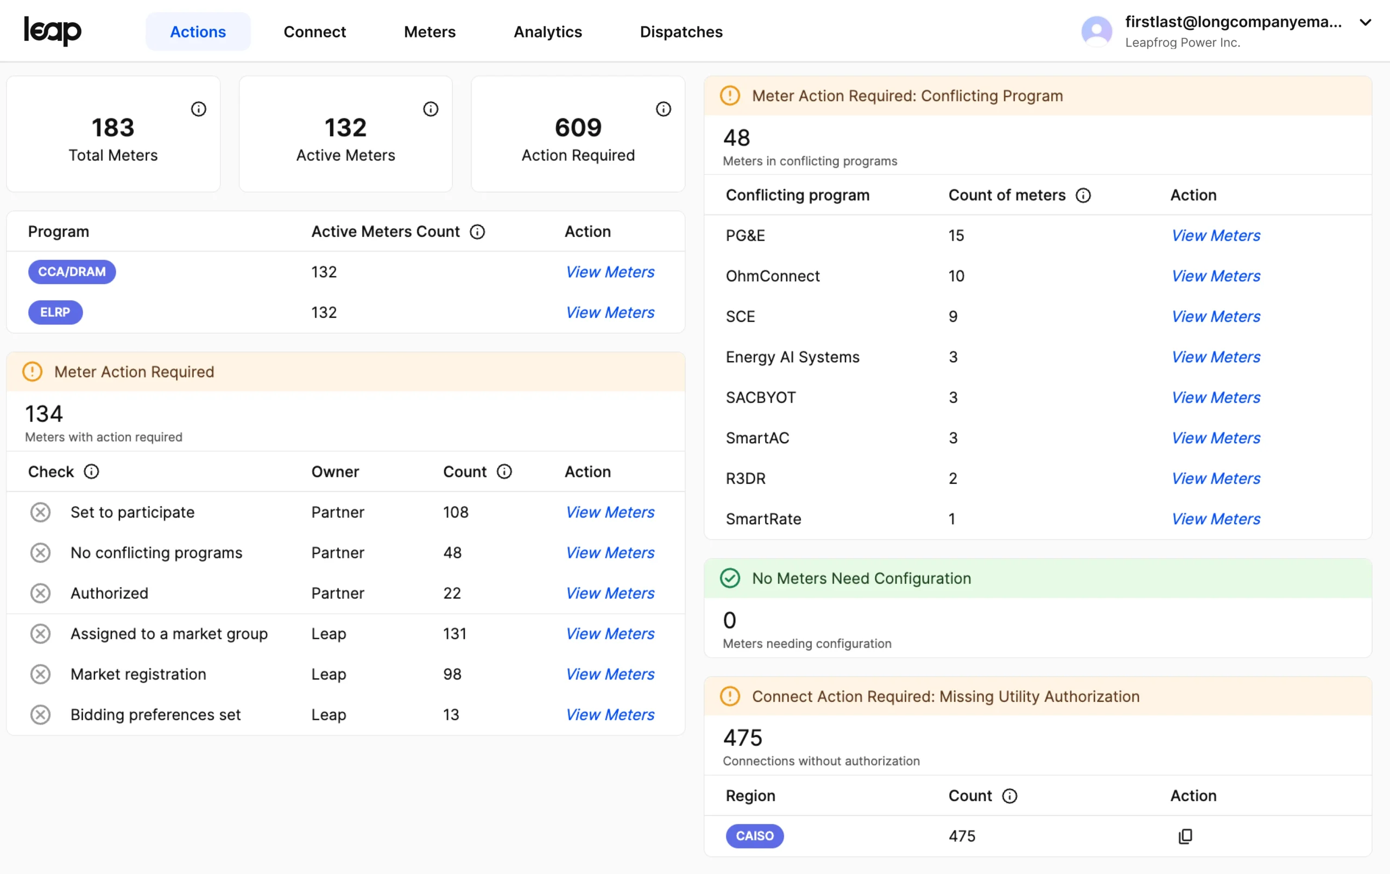This screenshot has width=1390, height=874.
Task: Click the info icon beside Region Count header
Action: pos(1009,795)
